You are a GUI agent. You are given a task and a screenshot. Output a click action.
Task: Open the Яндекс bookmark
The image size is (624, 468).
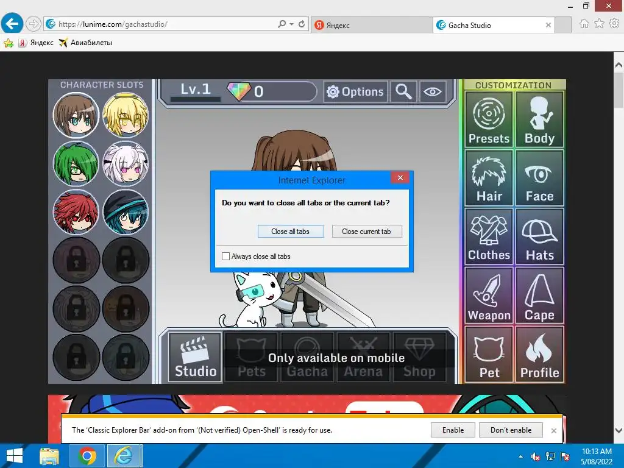(x=36, y=43)
